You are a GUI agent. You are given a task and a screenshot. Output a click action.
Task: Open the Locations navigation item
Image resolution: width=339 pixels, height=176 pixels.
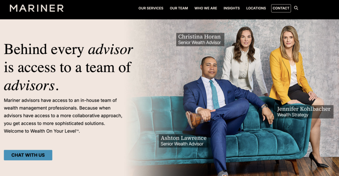[x=256, y=8]
